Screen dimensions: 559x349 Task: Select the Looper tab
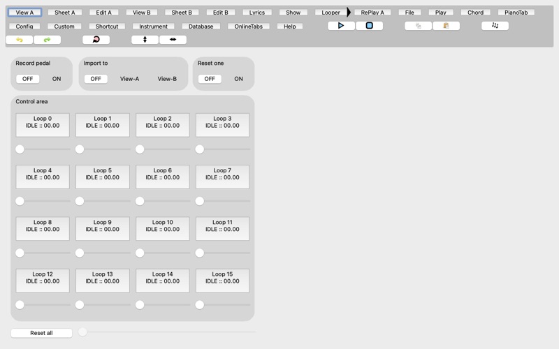point(331,13)
